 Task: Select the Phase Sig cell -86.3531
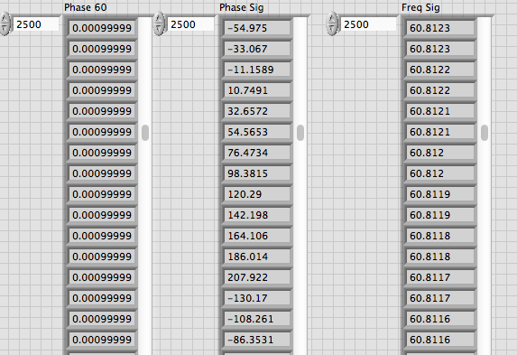pos(257,340)
